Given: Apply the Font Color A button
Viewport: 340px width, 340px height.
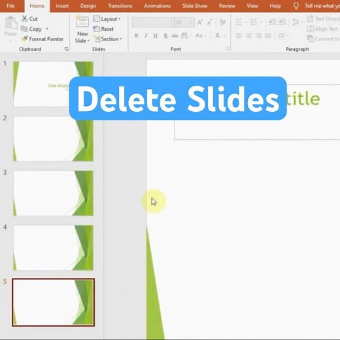Looking at the screenshot, I should click(x=217, y=35).
